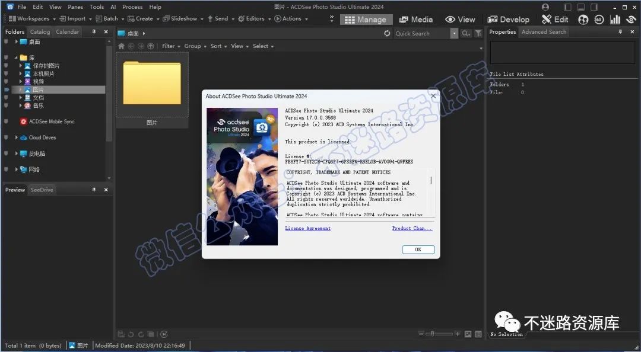
Task: Open the Select dropdown
Action: 263,46
